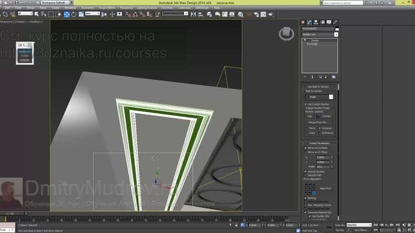Screen dimensions: 415x233
Task: Switch to the Utilities command panel
Action: (335, 22)
